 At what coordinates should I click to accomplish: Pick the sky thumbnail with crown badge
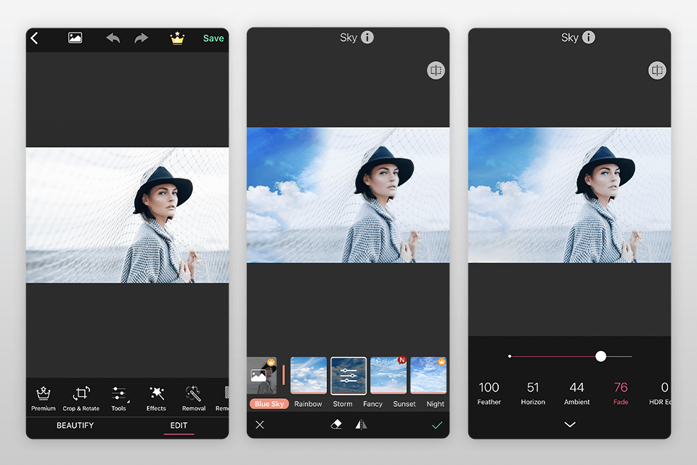[428, 376]
